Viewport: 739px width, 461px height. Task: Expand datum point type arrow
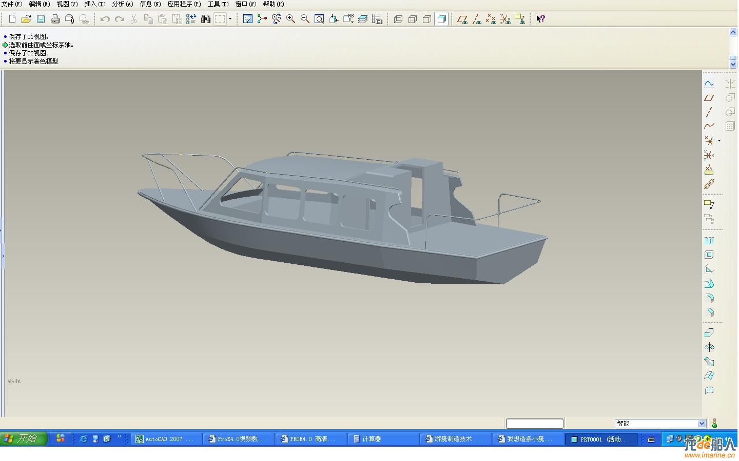[x=719, y=140]
